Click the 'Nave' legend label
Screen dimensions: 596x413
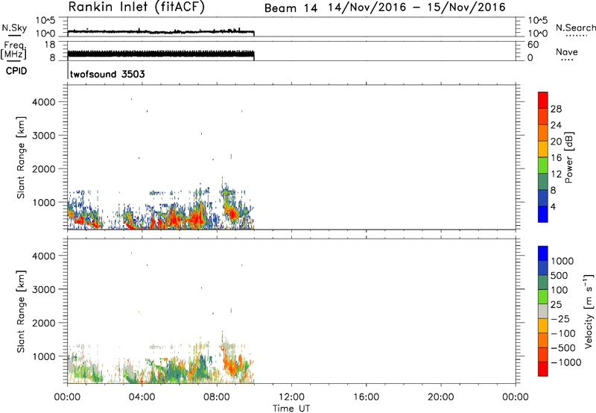[x=567, y=51]
